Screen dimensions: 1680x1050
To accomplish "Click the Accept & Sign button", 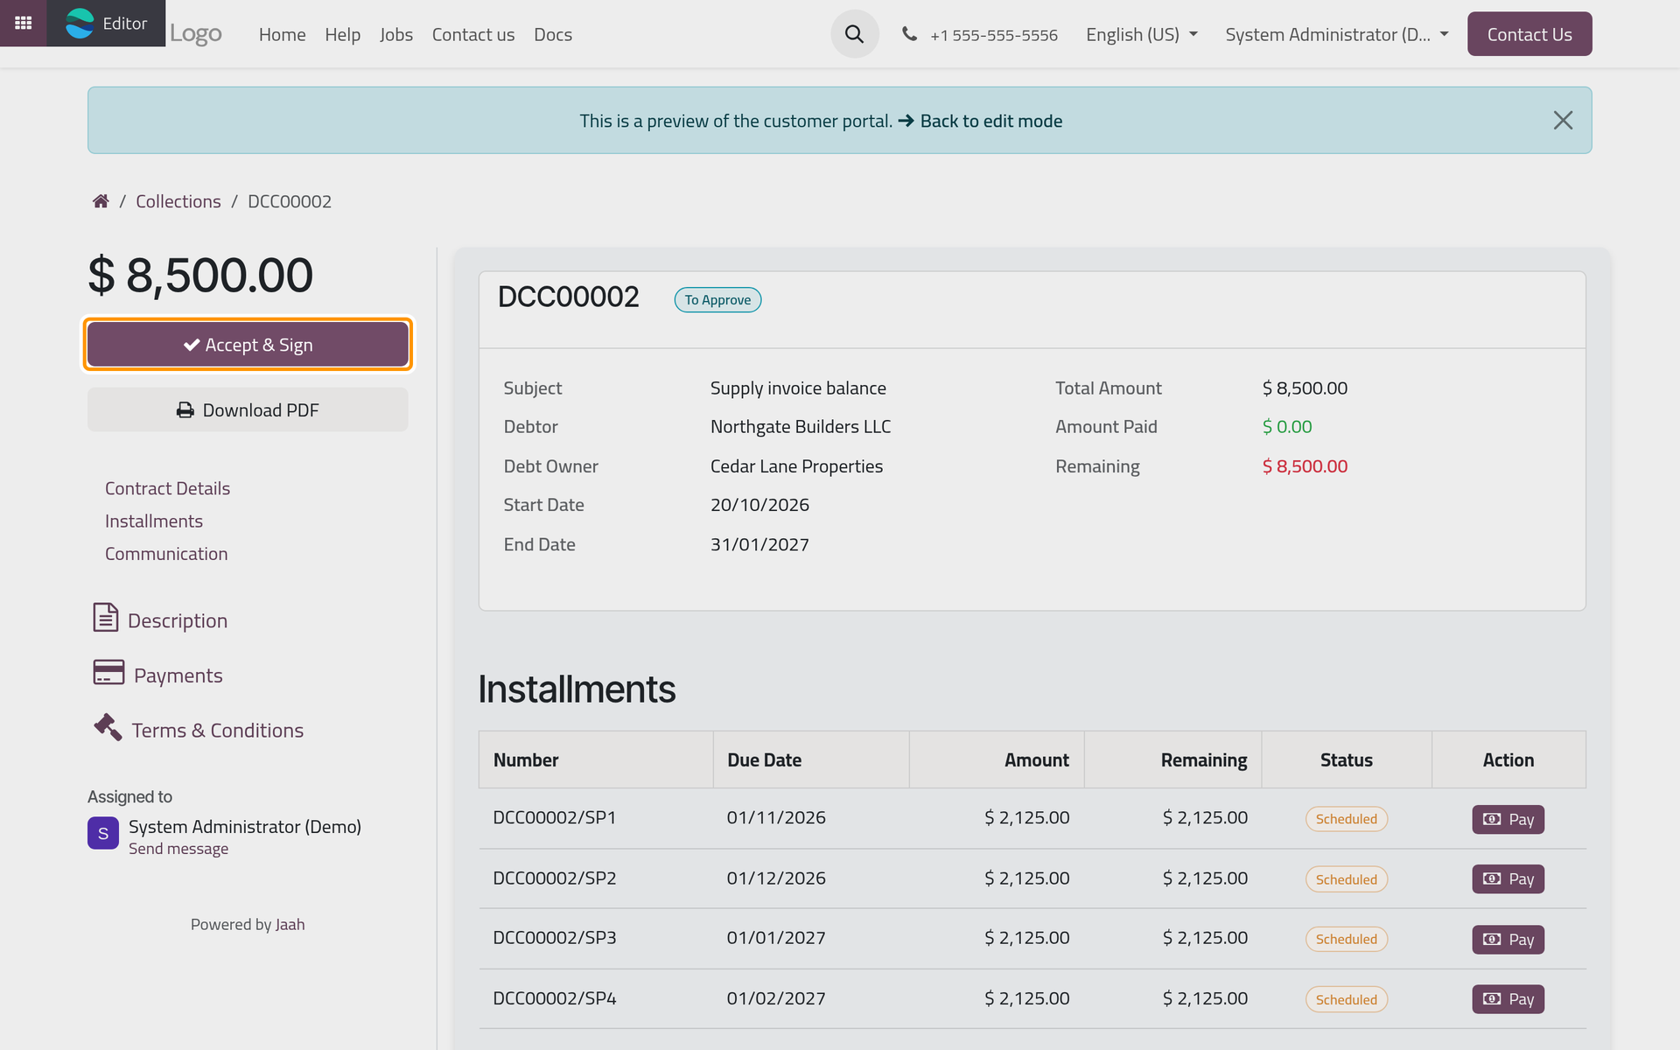I will tap(248, 345).
